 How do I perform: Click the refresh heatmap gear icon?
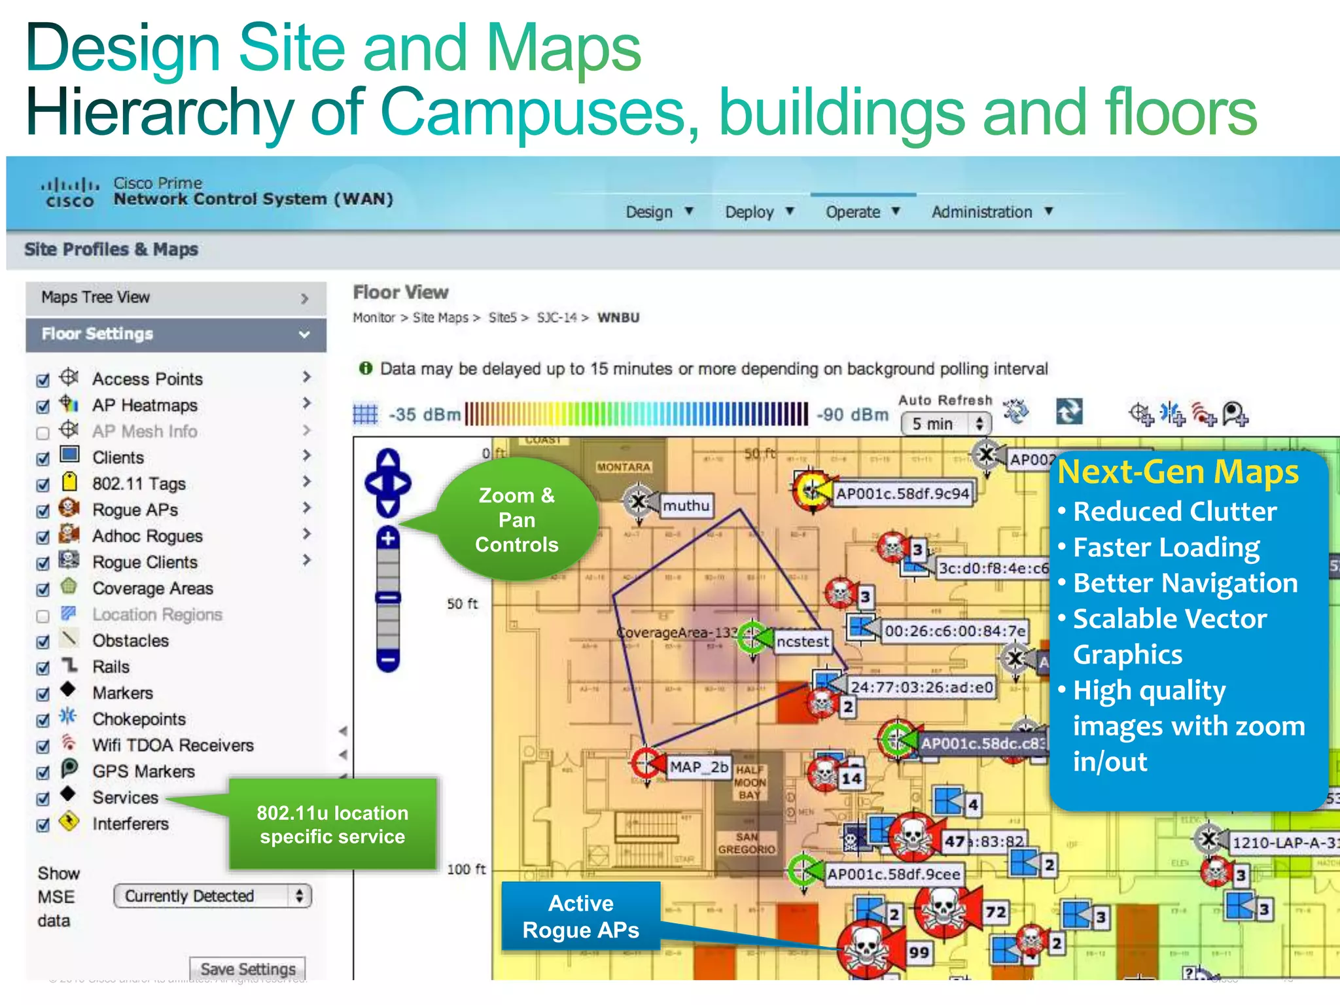(x=1016, y=412)
